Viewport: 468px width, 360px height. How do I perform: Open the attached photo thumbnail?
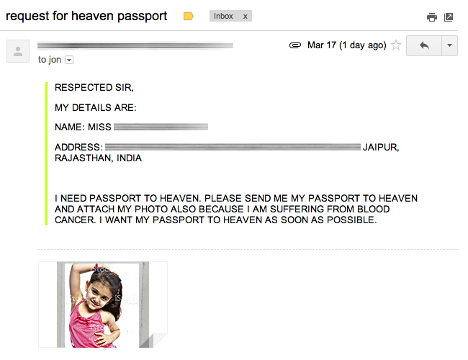click(103, 305)
